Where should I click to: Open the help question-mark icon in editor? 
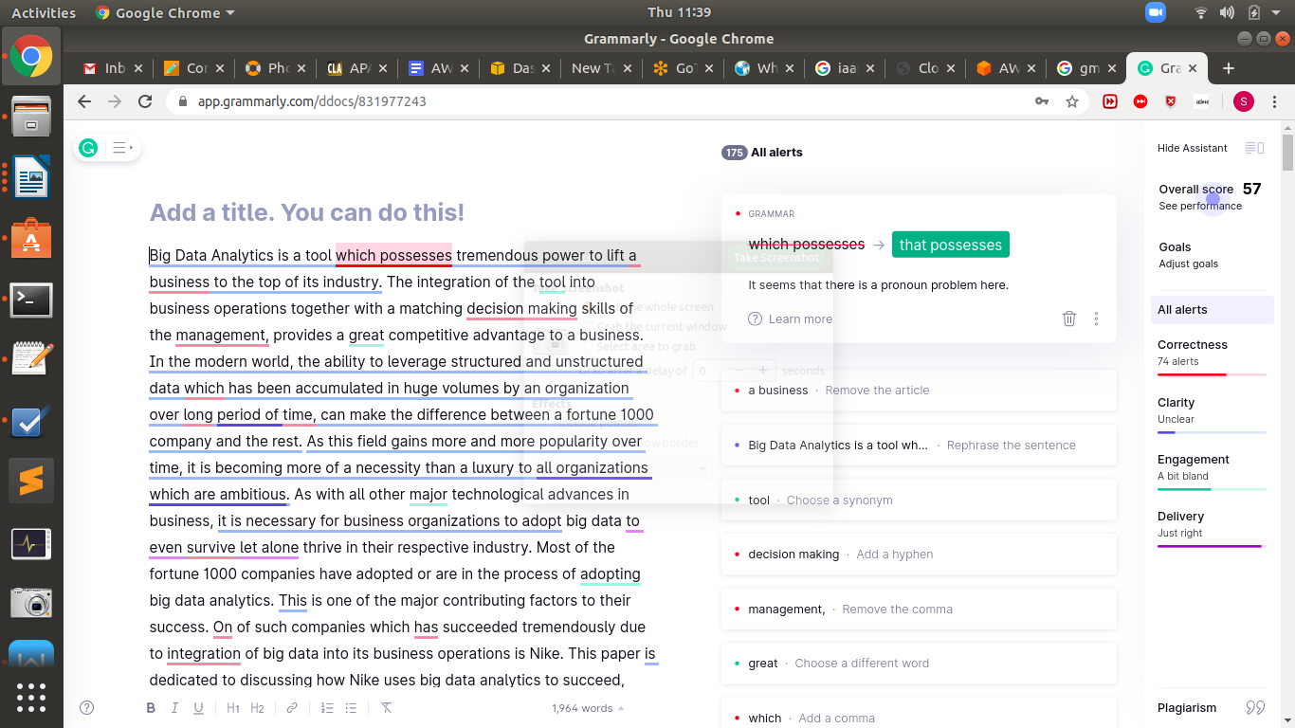87,707
